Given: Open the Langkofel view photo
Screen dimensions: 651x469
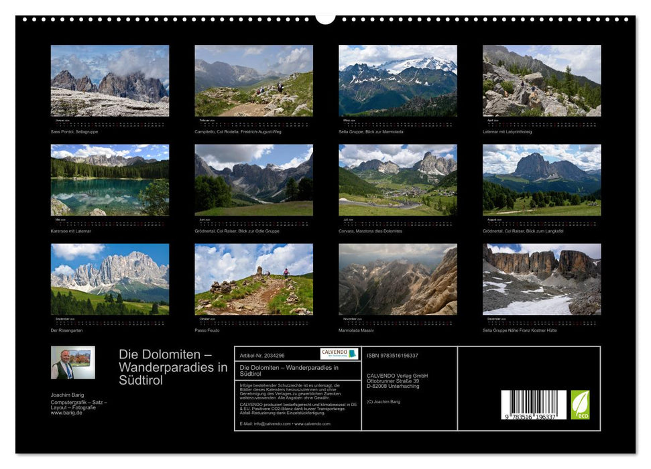Looking at the screenshot, I should coord(542,180).
